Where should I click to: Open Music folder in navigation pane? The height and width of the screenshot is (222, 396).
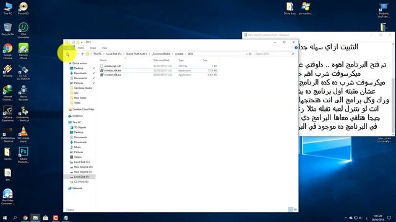(77, 147)
